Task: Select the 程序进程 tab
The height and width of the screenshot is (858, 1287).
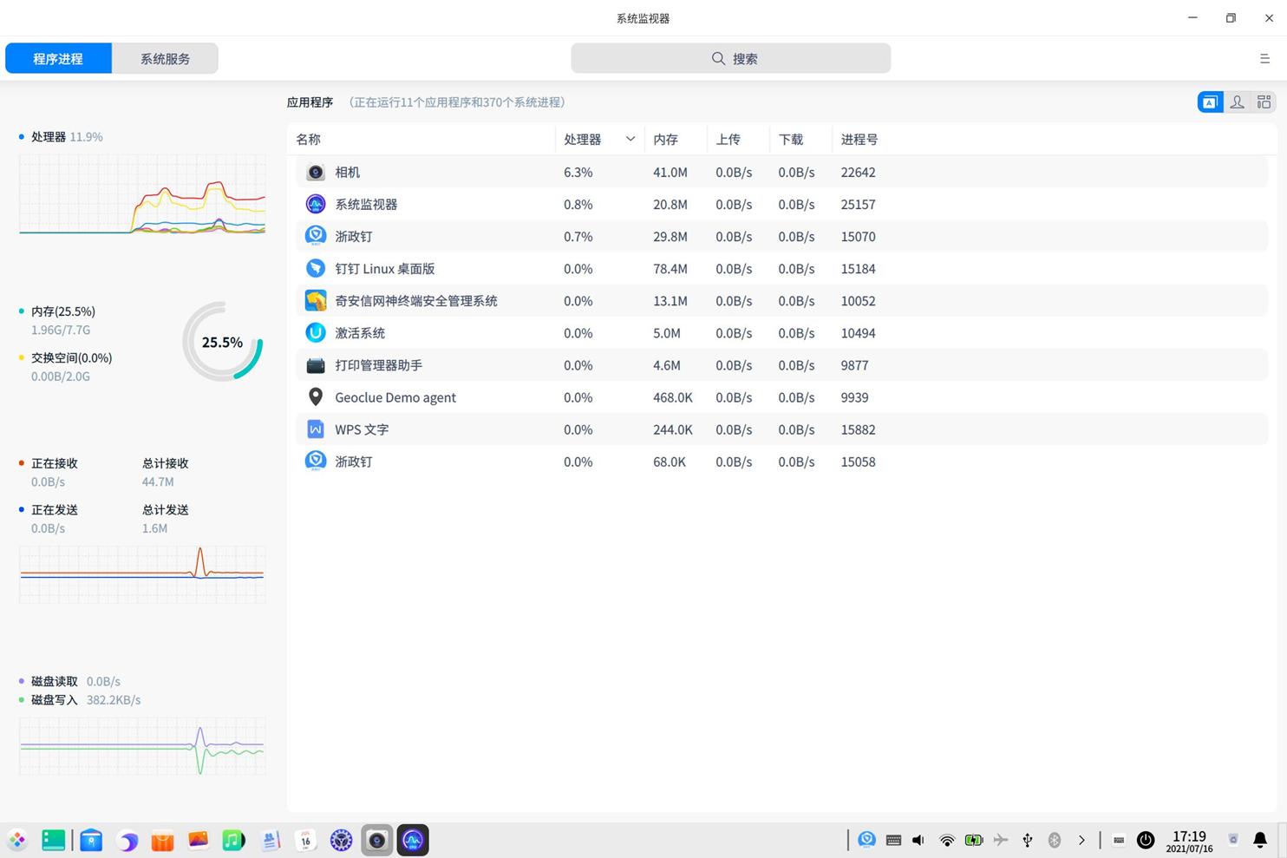Action: 58,58
